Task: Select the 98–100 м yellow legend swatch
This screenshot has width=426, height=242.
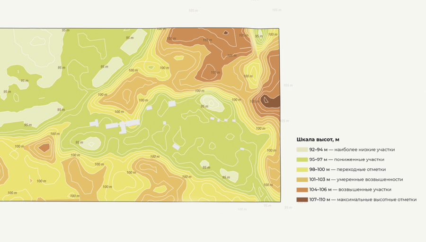Action: pos(302,169)
